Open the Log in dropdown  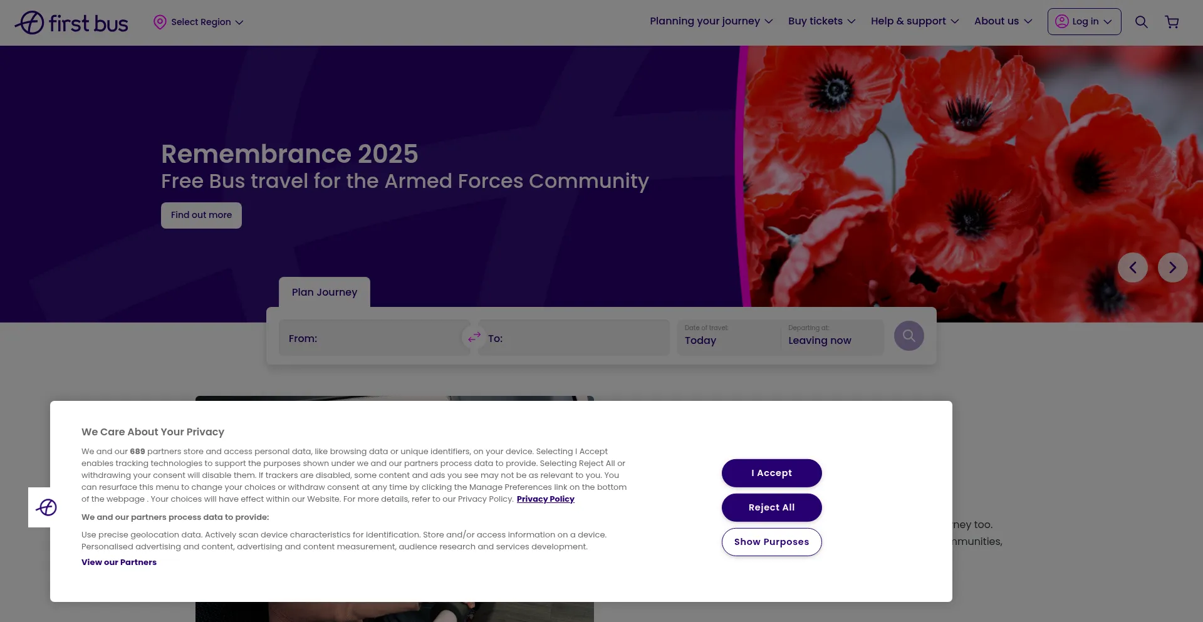1084,22
